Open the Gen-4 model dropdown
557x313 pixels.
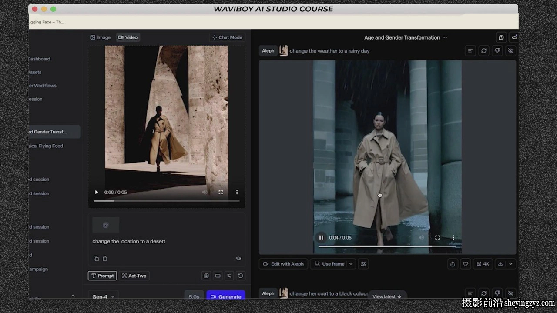pyautogui.click(x=104, y=296)
